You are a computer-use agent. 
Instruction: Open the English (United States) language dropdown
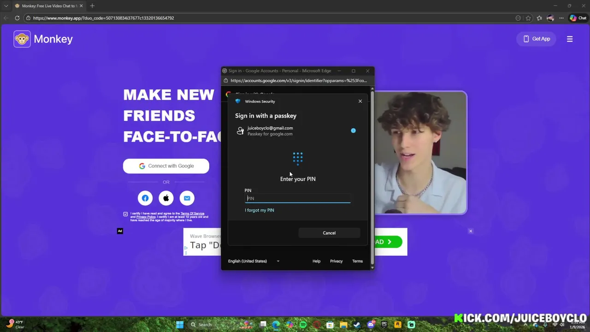coord(254,261)
